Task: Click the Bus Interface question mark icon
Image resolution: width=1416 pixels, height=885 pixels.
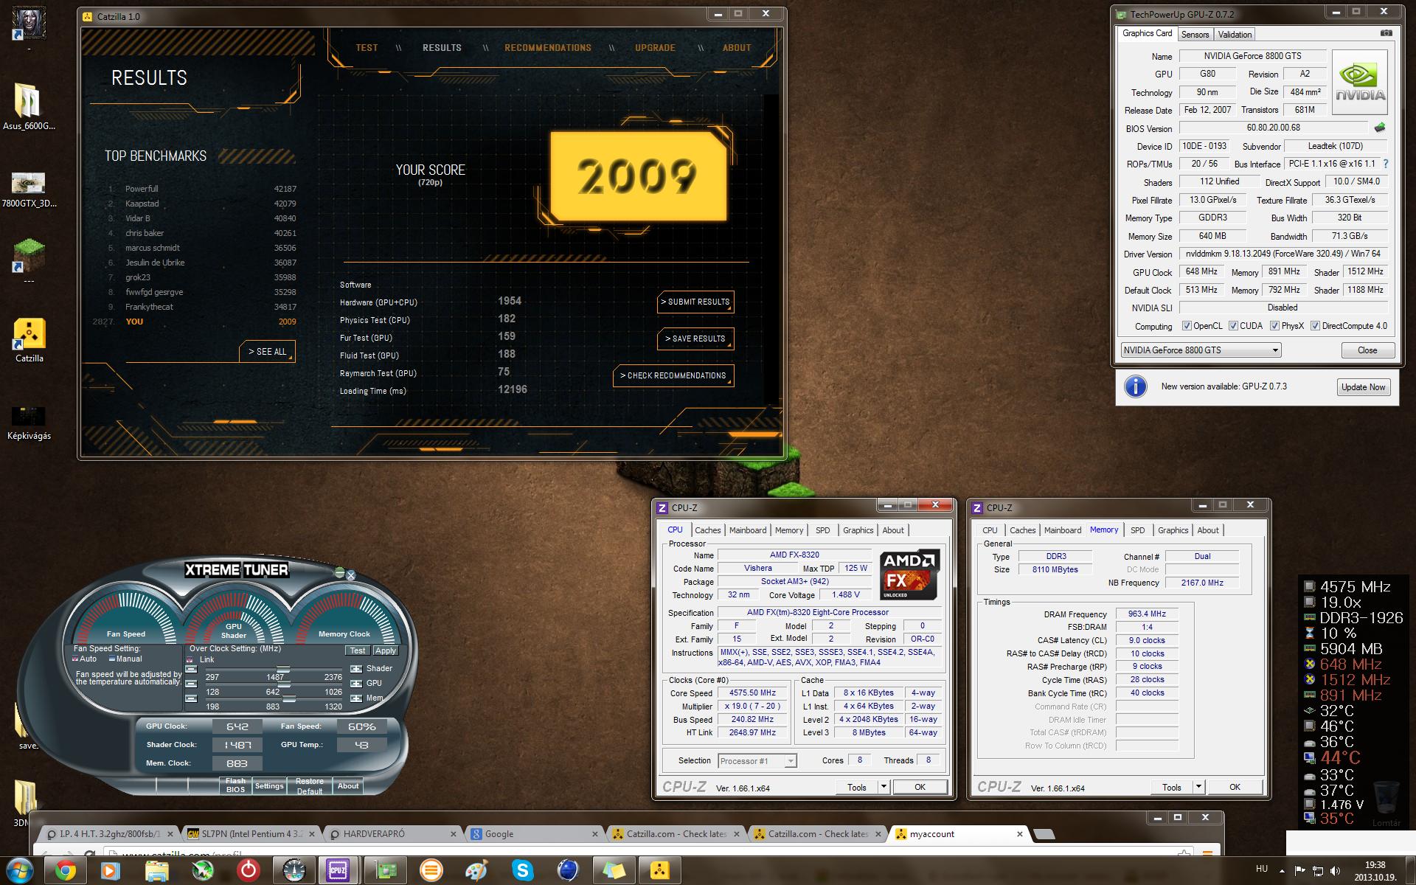Action: tap(1385, 164)
